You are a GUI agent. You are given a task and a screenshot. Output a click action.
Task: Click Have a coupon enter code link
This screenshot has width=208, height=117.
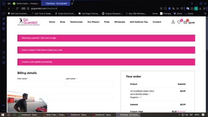[49, 50]
